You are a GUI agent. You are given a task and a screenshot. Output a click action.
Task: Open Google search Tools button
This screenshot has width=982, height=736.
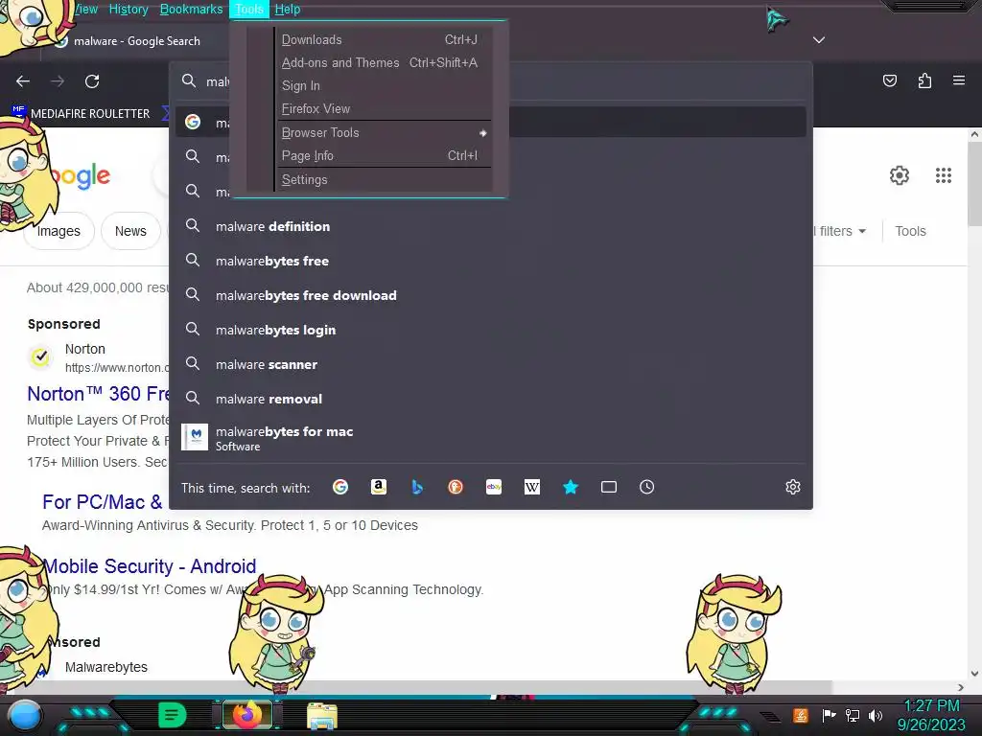point(910,231)
